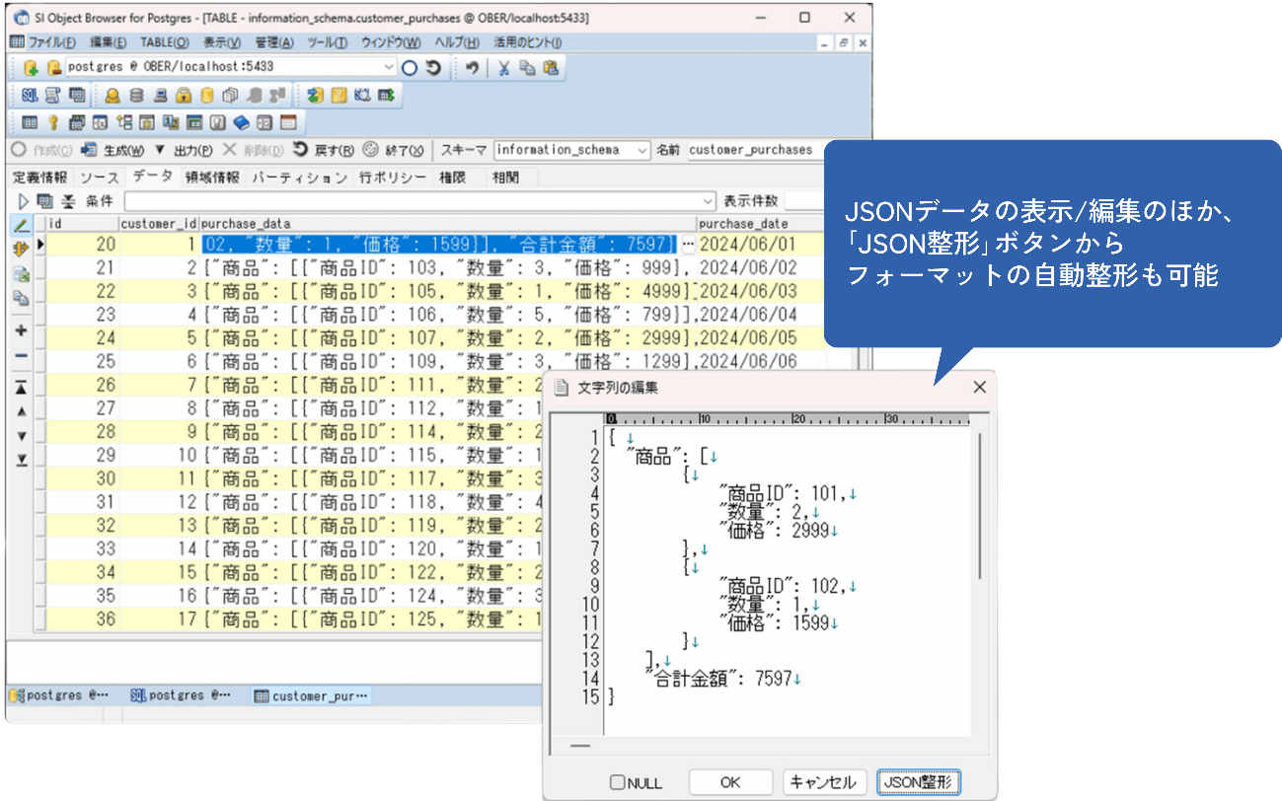Open the postgres connection dropdown
The image size is (1282, 801).
[389, 67]
